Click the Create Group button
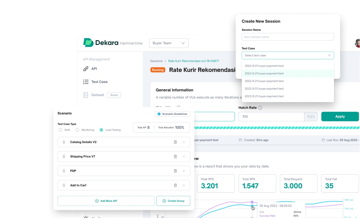360x218 pixels. coord(173,201)
